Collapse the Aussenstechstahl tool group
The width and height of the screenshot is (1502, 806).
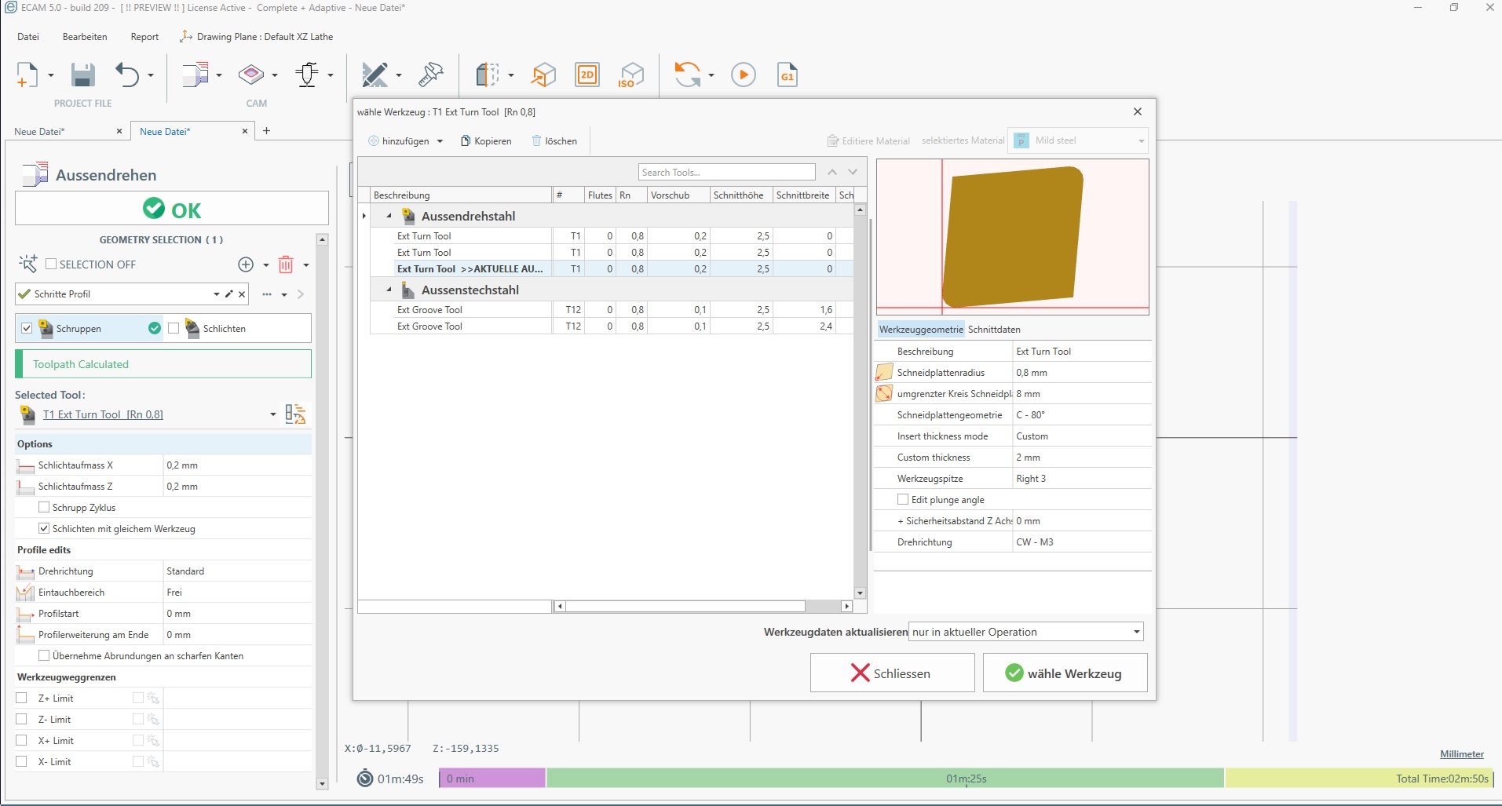click(x=389, y=290)
